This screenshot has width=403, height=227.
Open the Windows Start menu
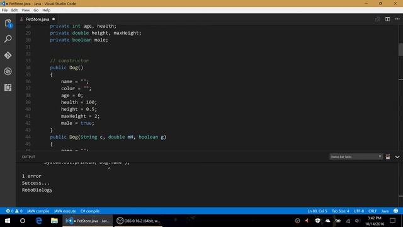8,221
